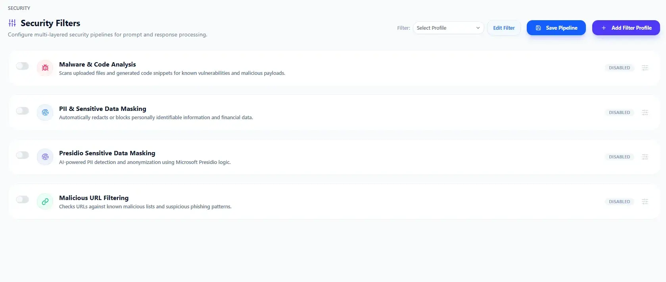666x282 pixels.
Task: Click the Add Filter Profile button
Action: click(x=626, y=28)
